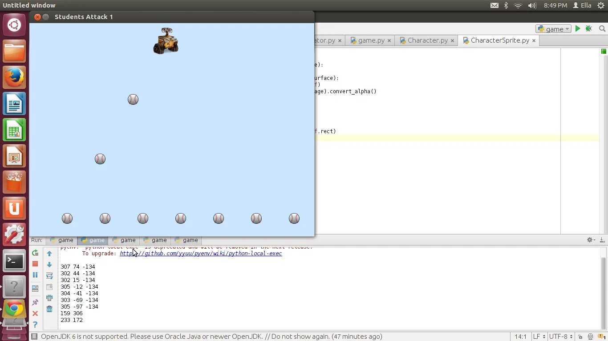Viewport: 608px width, 341px height.
Task: Toggle soft wraps in console
Action: point(49,276)
